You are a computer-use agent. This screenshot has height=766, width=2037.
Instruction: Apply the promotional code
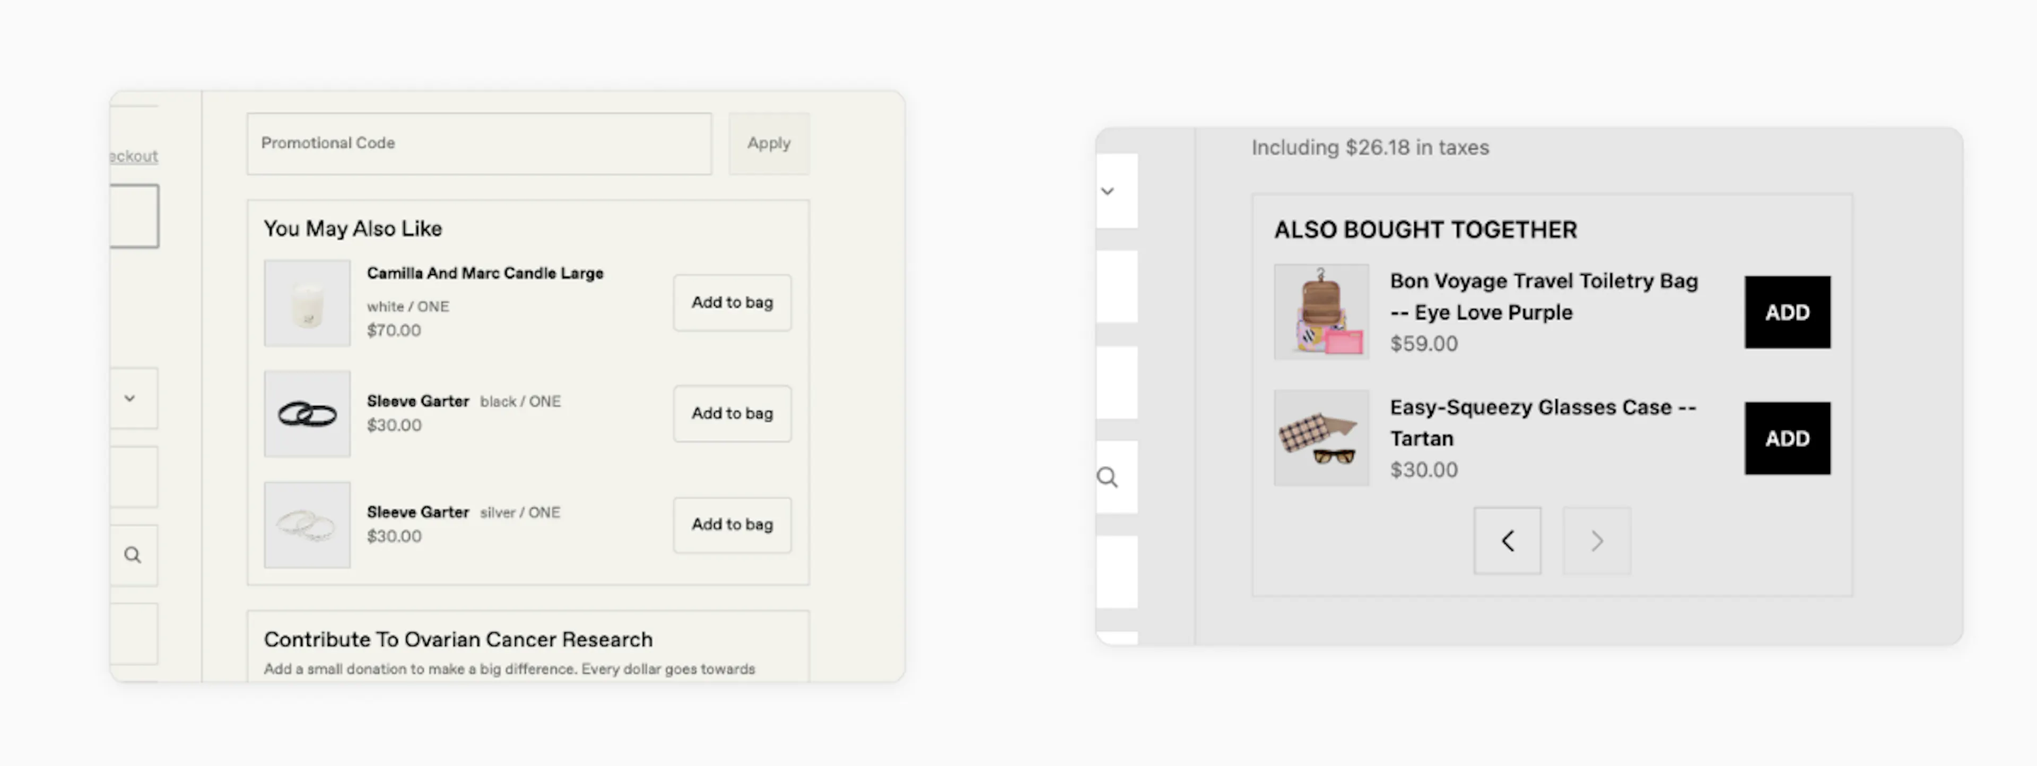[x=769, y=143]
